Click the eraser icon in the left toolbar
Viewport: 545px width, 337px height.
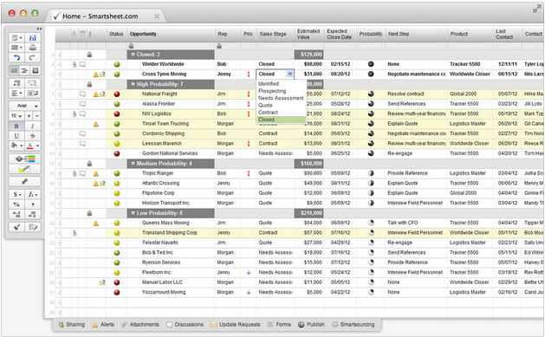33,227
